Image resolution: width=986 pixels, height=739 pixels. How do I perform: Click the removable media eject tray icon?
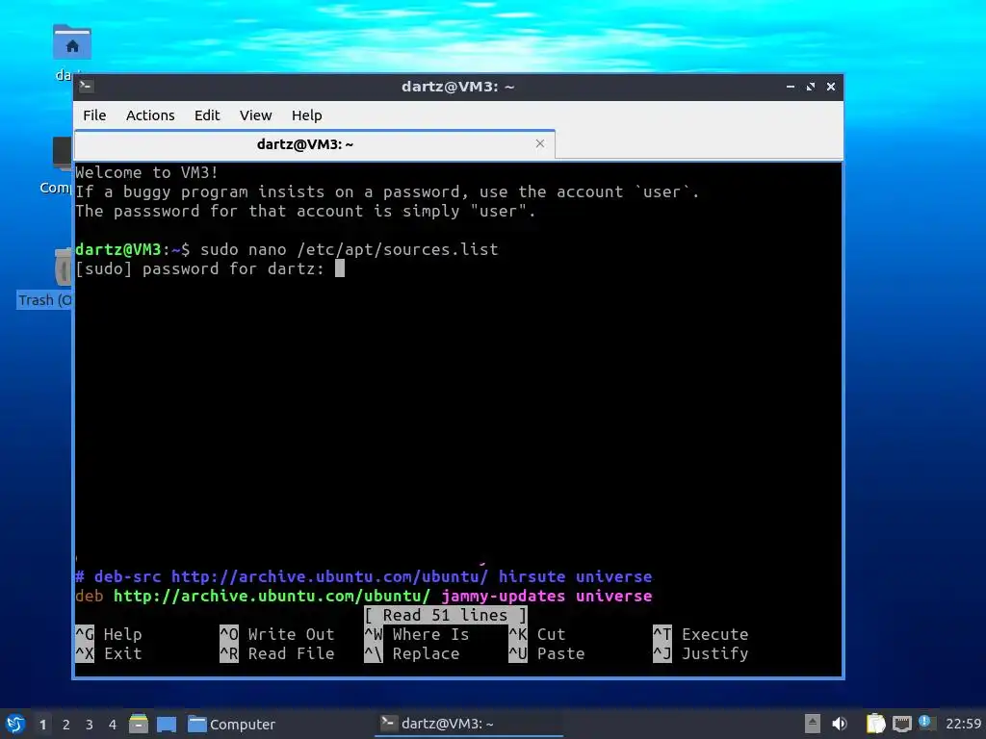click(x=813, y=724)
